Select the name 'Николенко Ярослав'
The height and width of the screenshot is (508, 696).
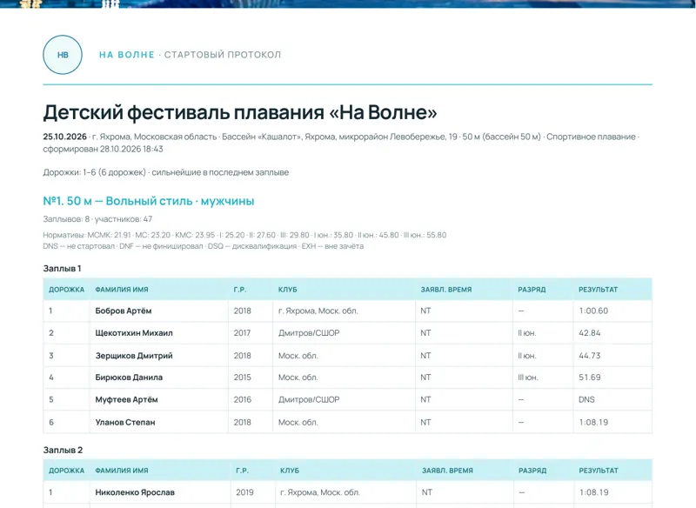tap(135, 492)
